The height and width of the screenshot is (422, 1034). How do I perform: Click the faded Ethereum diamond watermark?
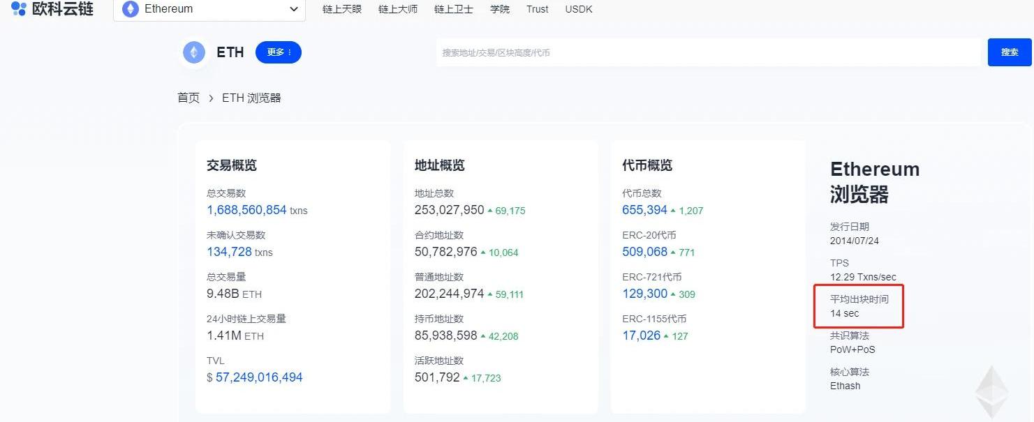click(x=991, y=392)
